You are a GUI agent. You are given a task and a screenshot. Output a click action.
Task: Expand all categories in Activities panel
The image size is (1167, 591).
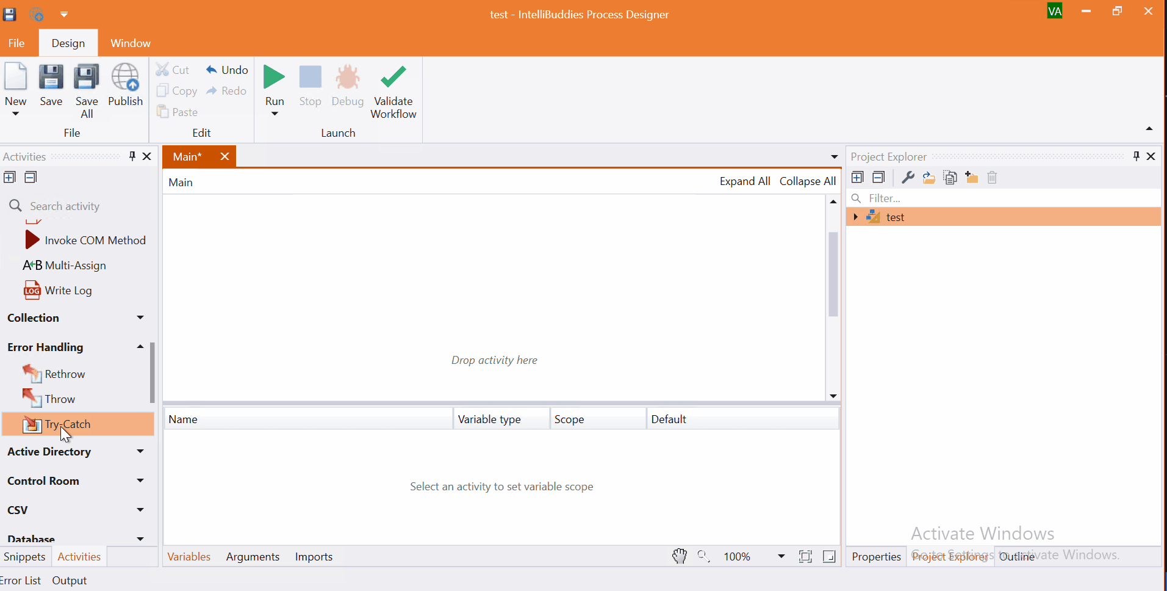pos(10,178)
